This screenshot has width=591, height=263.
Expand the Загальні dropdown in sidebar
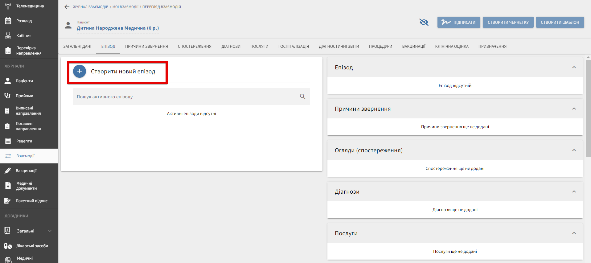(49, 231)
